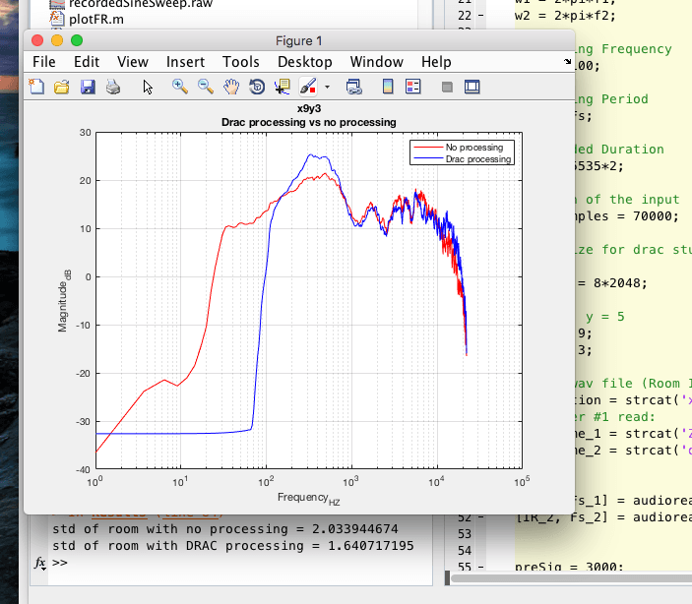Screen dimensions: 692x604
Task: Click the 'Drac processing vs no processing' title
Action: (x=308, y=122)
